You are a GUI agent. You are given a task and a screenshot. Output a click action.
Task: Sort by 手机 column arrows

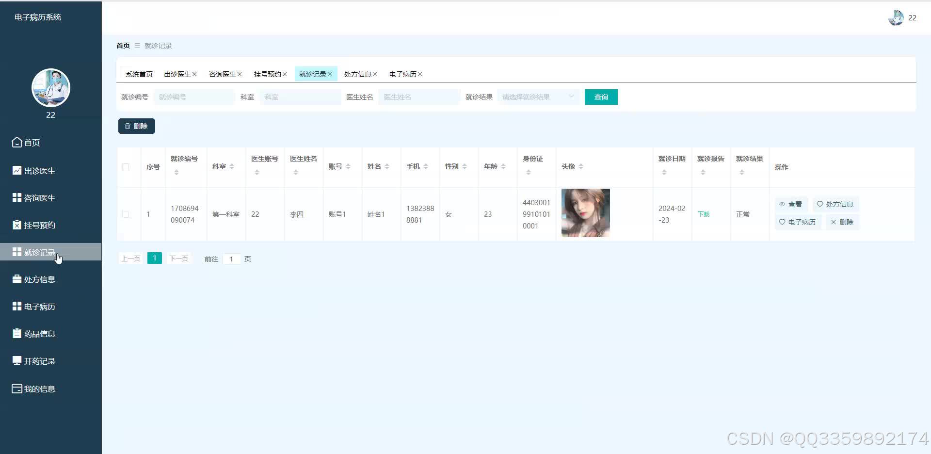pos(426,166)
